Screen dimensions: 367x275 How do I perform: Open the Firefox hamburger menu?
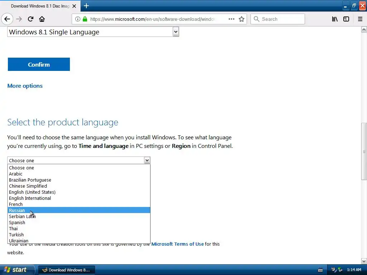tap(360, 19)
